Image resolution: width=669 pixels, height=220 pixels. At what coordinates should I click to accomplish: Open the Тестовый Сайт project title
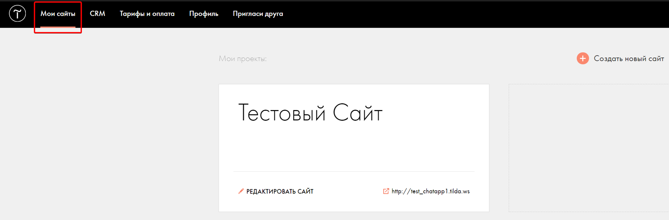(x=310, y=113)
